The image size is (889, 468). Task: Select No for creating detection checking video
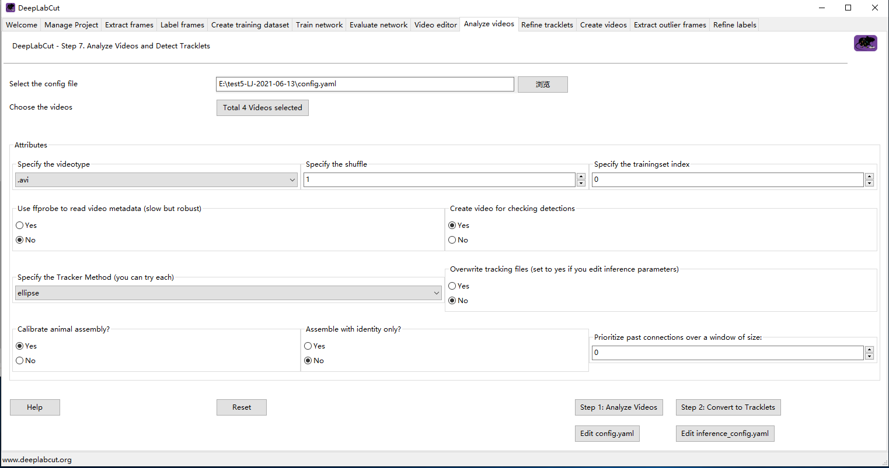452,240
